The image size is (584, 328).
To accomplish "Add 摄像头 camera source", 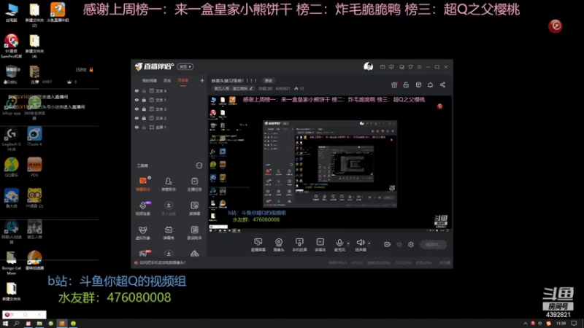I will tap(279, 245).
